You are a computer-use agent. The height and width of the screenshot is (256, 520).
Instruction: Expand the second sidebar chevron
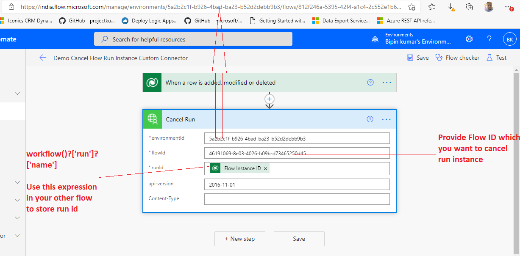17,182
